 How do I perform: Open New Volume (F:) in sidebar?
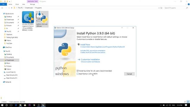[x=12, y=78]
